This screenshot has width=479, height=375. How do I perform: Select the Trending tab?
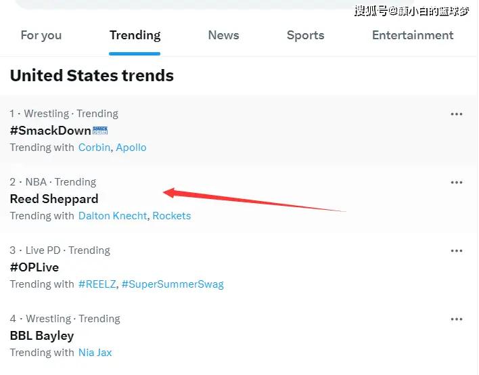pyautogui.click(x=135, y=35)
